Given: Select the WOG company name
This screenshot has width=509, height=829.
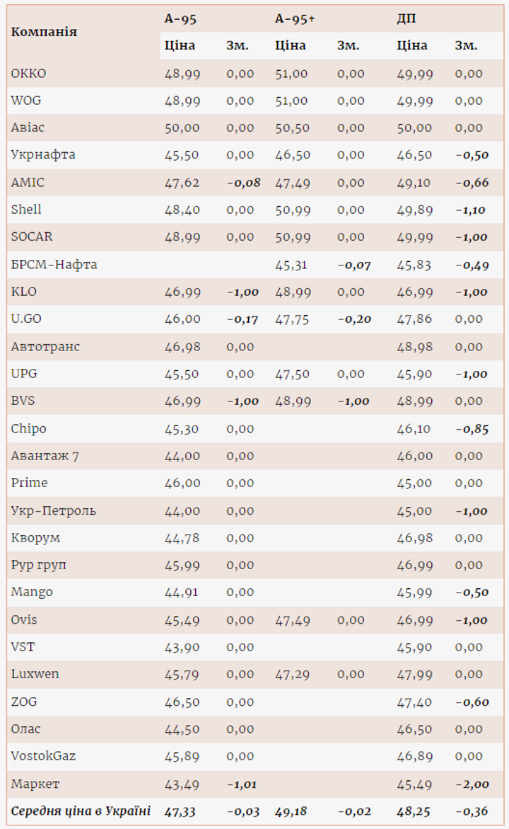Looking at the screenshot, I should coord(27,101).
